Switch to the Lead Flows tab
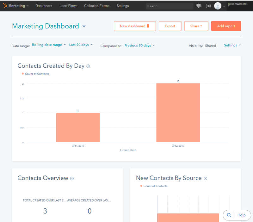The height and width of the screenshot is (222, 253). pos(68,5)
